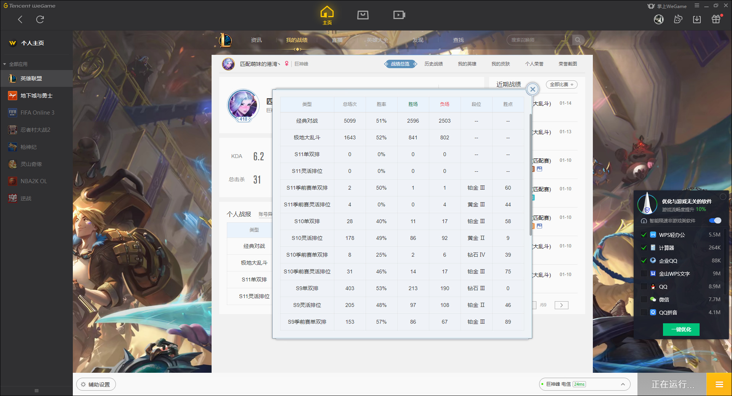Viewport: 732px width, 396px height.
Task: Open the profile avatar icon at top right
Action: point(659,19)
